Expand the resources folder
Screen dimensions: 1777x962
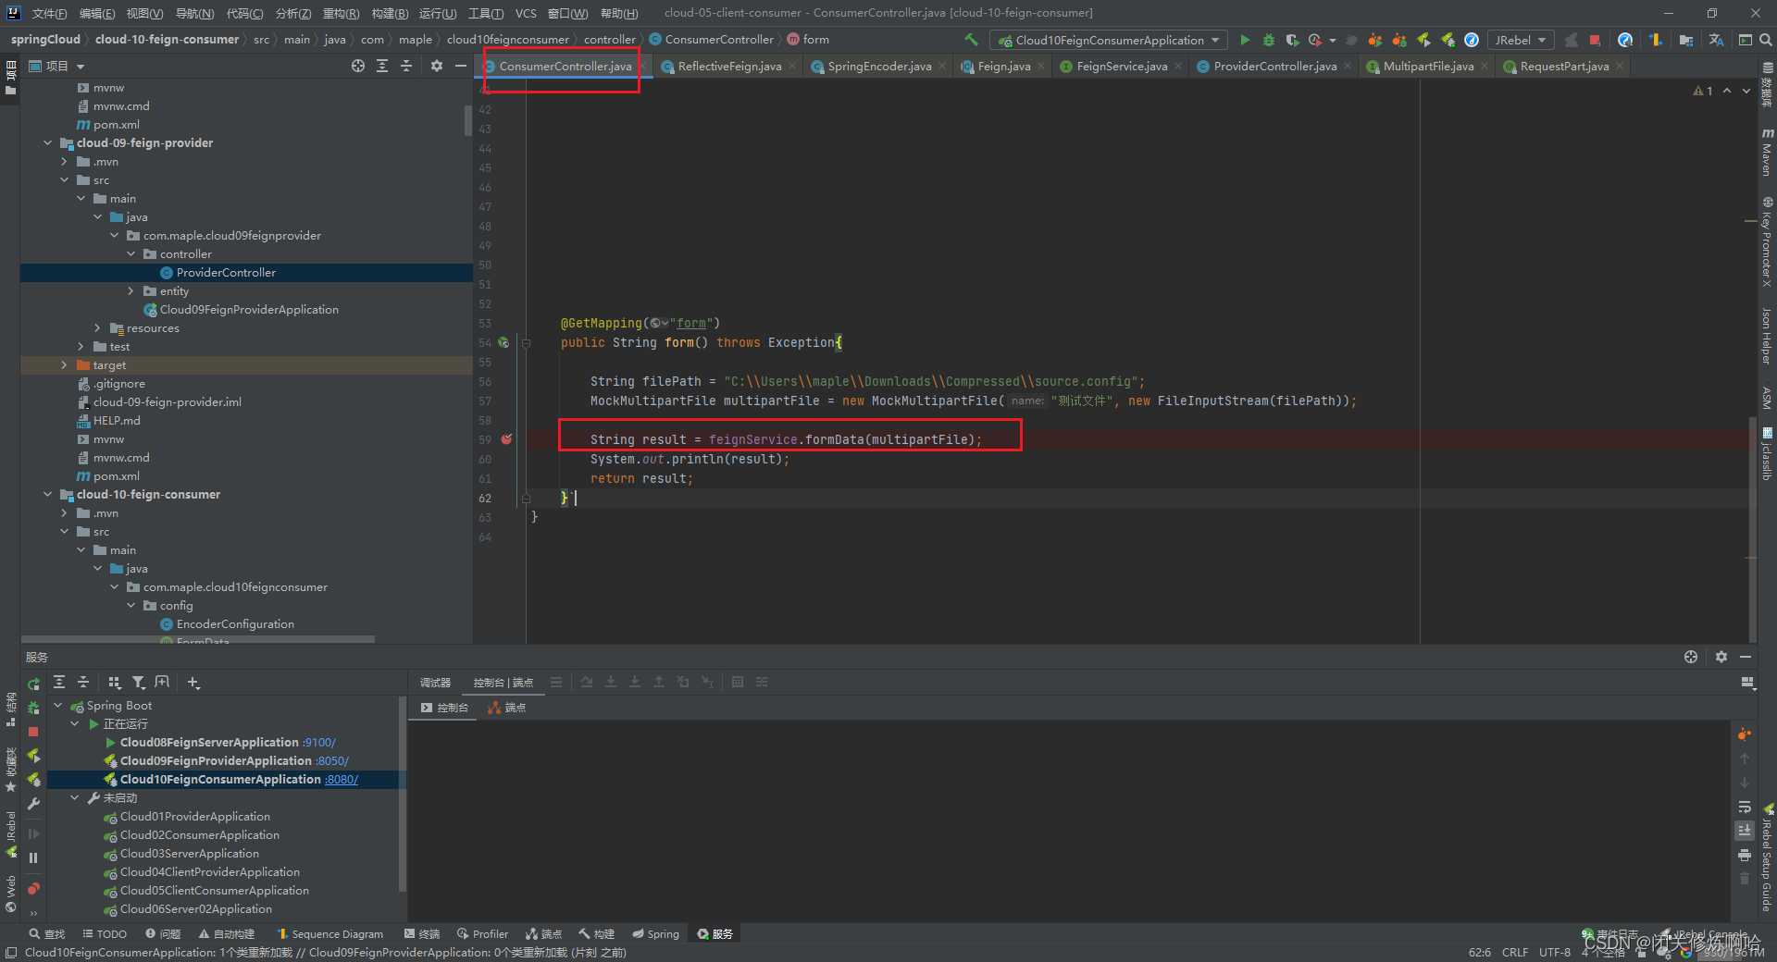(97, 327)
